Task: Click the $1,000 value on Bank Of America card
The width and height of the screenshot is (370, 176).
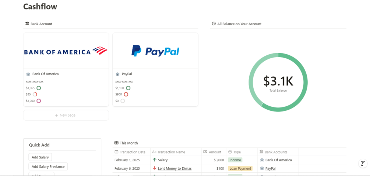Action: (30, 101)
